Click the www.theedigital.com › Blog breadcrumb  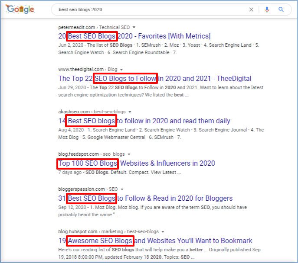click(88, 69)
